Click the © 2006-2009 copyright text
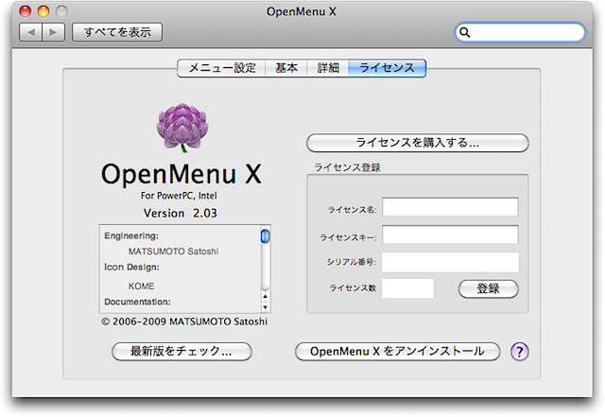Viewport: 605px width, 417px height. 184,321
